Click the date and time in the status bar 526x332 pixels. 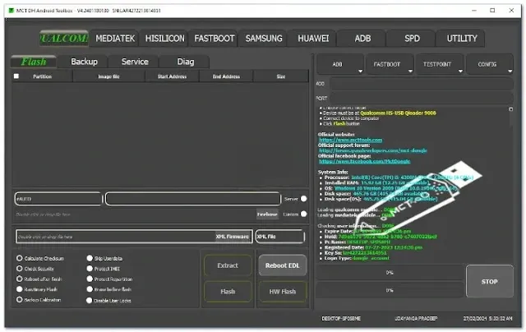(487, 318)
